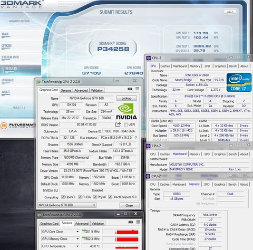The width and height of the screenshot is (253, 250).
Task: Click the CPU-Z icon of the Memory window
Action: tap(148, 176)
